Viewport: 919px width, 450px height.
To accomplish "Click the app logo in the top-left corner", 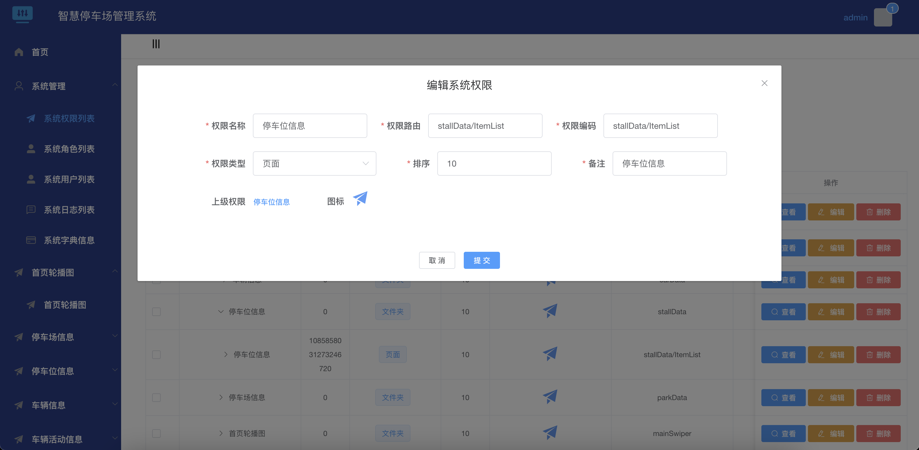I will (23, 15).
